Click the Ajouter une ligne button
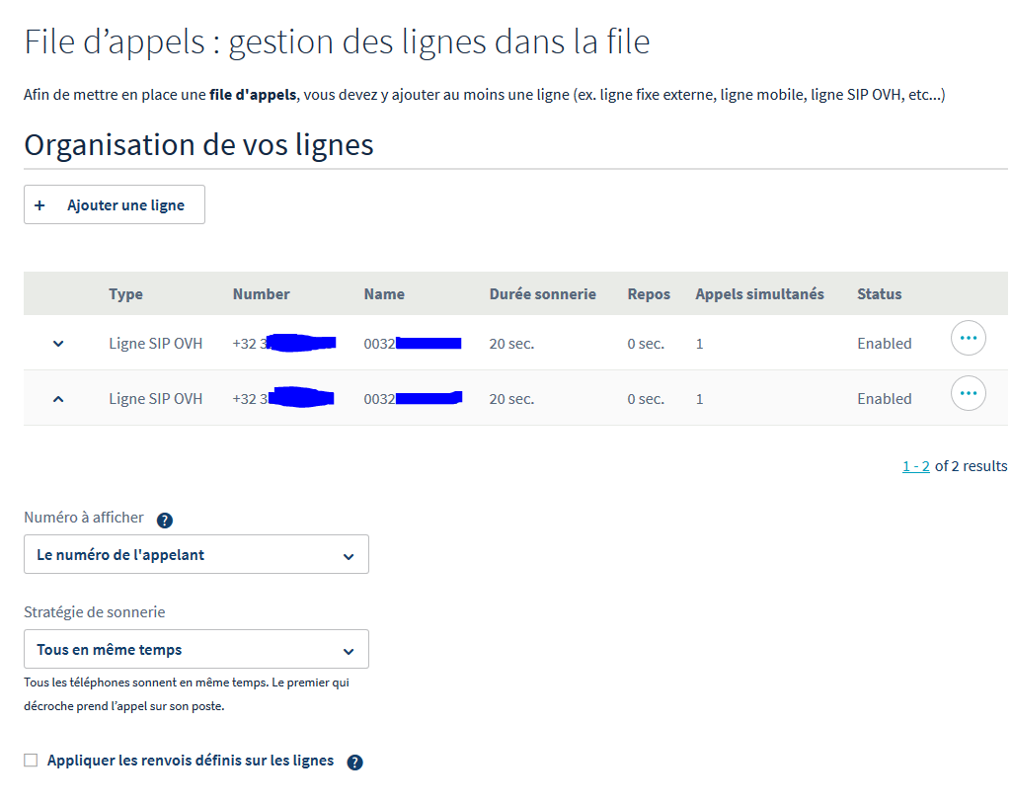Viewport: 1011px width, 804px height. pyautogui.click(x=115, y=205)
